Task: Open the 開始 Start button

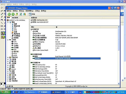Action: [6, 92]
